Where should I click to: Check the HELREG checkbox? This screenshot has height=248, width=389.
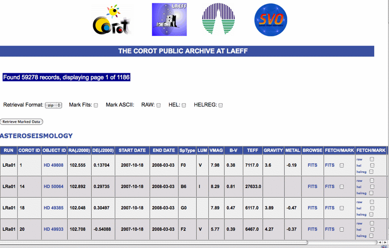(220, 105)
